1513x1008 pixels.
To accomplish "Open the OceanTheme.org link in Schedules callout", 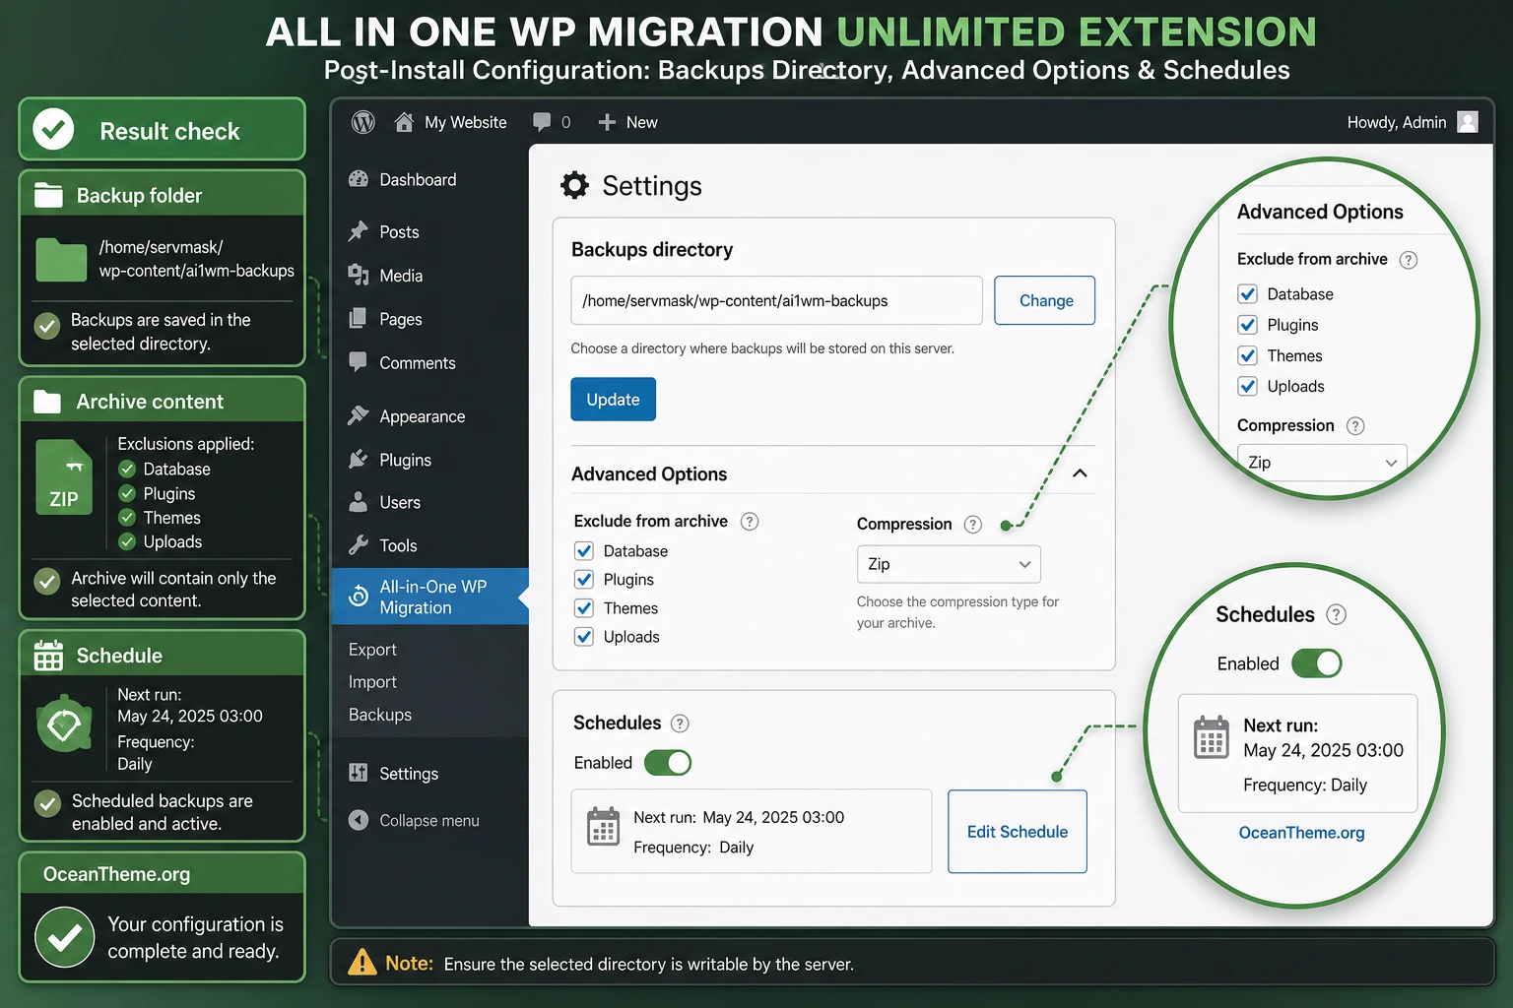I will [x=1302, y=833].
